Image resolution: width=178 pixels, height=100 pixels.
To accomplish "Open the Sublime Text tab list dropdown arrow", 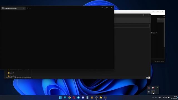I will [164, 17].
